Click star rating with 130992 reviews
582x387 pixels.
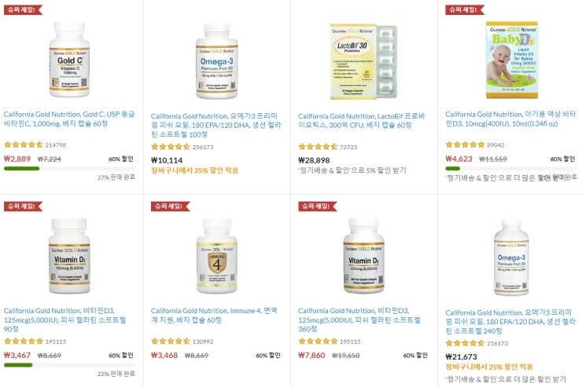pos(171,341)
